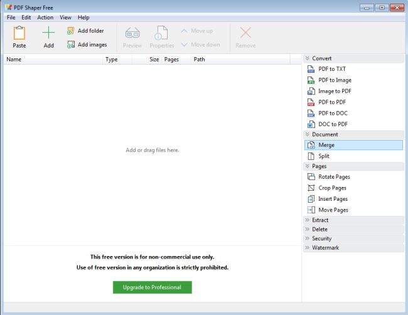Screen dimensions: 408x315
Task: Choose the PDF to TXT label
Action: tap(332, 69)
